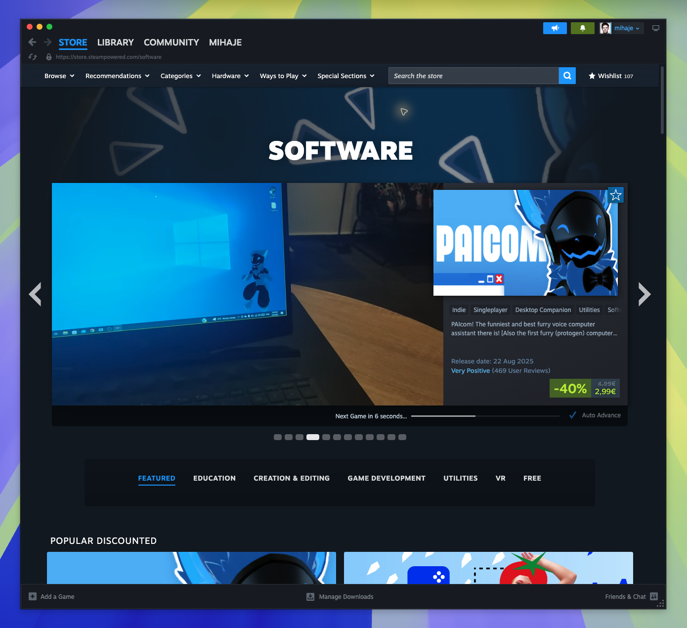Expand the Categories dropdown
The image size is (687, 628).
tap(181, 76)
